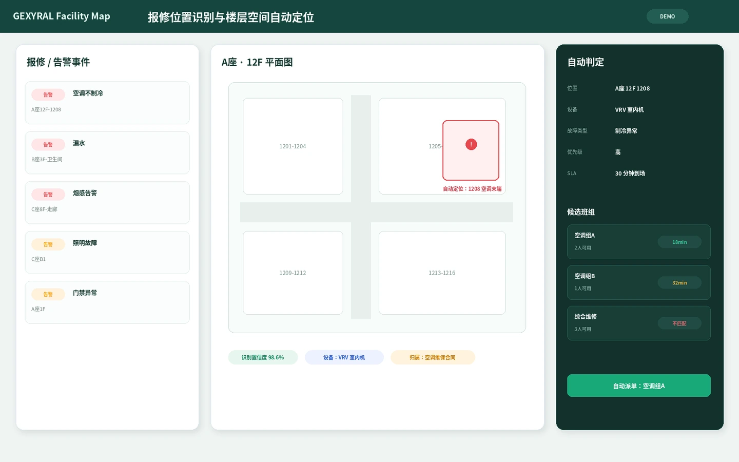This screenshot has width=739, height=462.
Task: Click the 归属：空调维保合同 chip
Action: click(433, 357)
